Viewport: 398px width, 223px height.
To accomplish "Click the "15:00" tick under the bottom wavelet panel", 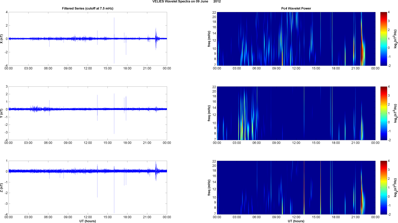I will coord(316,217).
